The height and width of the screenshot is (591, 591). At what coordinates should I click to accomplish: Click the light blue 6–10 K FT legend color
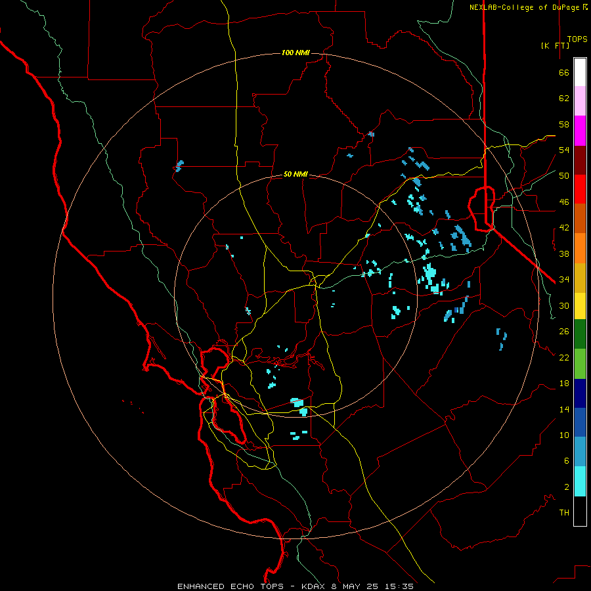[x=580, y=451]
